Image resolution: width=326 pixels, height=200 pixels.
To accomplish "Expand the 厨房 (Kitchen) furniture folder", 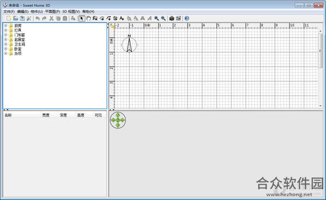I will (5, 25).
